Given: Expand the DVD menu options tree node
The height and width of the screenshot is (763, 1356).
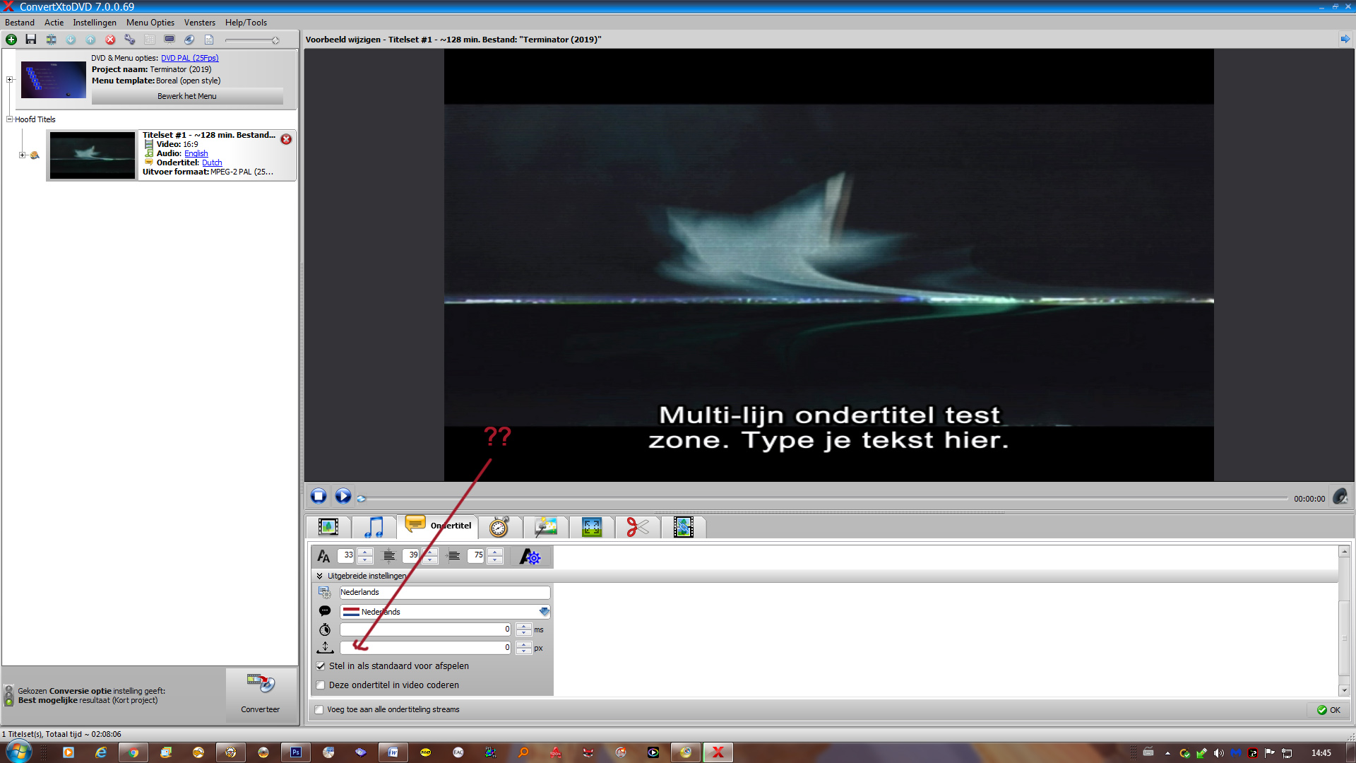Looking at the screenshot, I should [x=10, y=79].
